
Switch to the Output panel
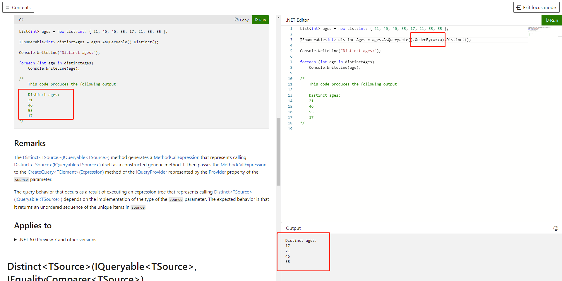[293, 228]
